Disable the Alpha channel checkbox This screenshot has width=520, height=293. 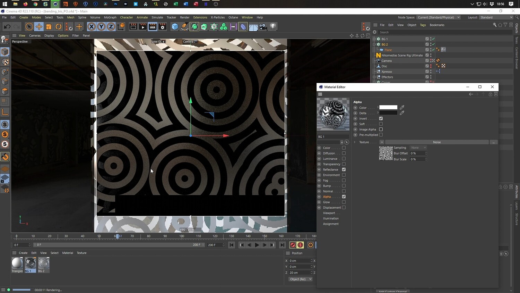(x=344, y=197)
